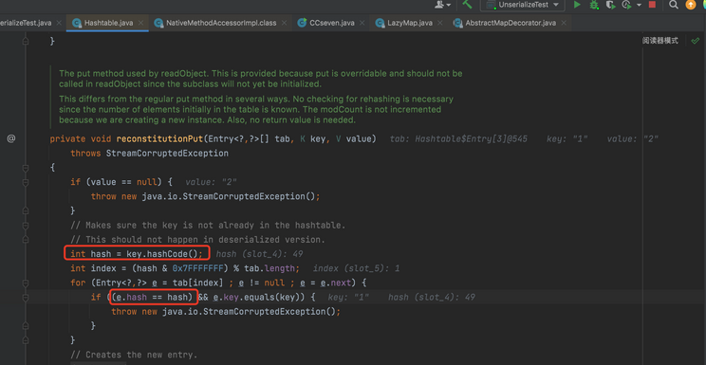
Task: Toggle reader mode via 阅读器模式 label
Action: point(660,41)
